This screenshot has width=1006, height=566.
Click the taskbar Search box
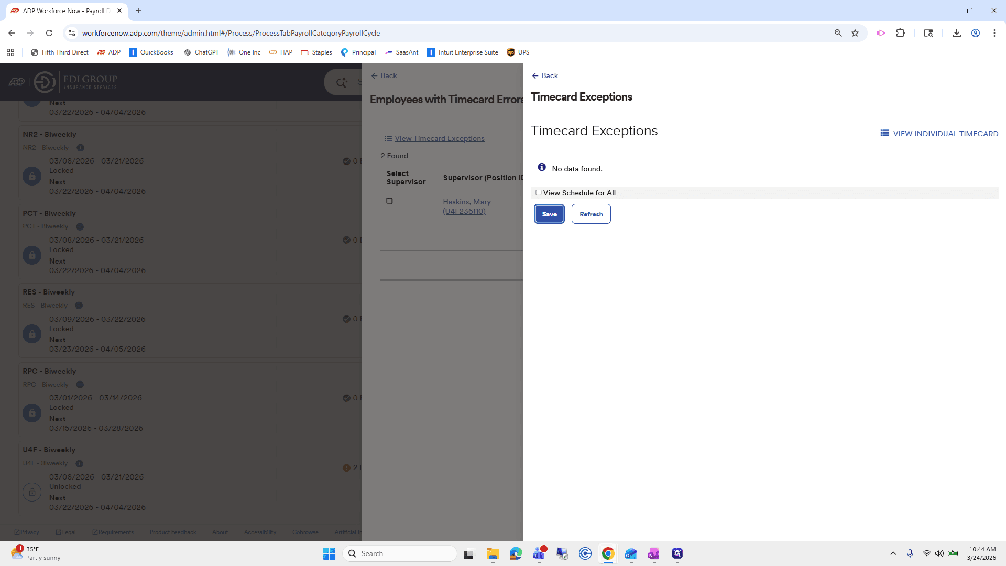pos(400,553)
